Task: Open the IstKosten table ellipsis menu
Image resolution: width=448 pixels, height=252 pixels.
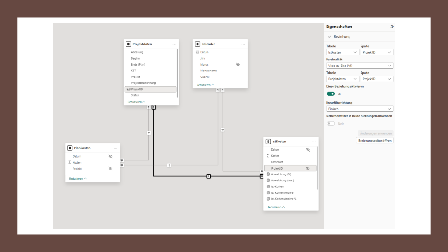Action: 313,142
